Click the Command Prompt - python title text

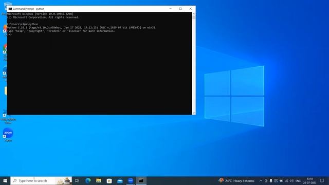tap(28, 9)
